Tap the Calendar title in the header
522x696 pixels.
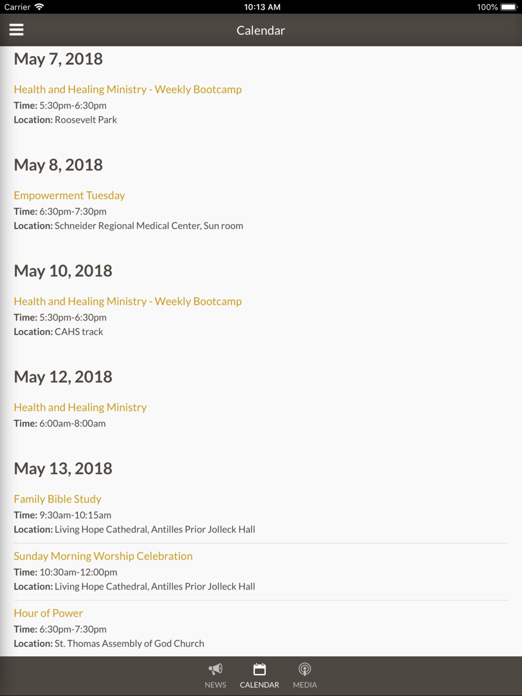(x=260, y=30)
